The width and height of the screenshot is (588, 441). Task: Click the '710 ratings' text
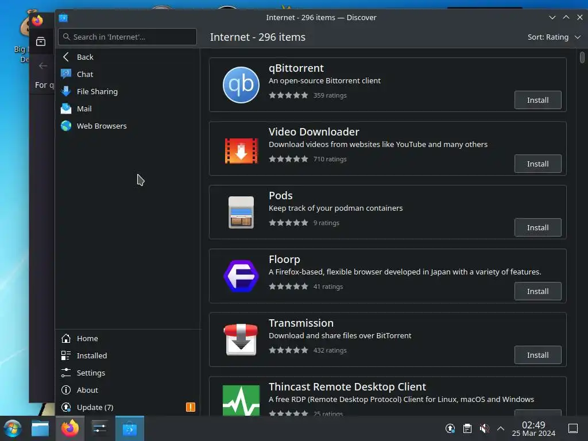point(330,159)
